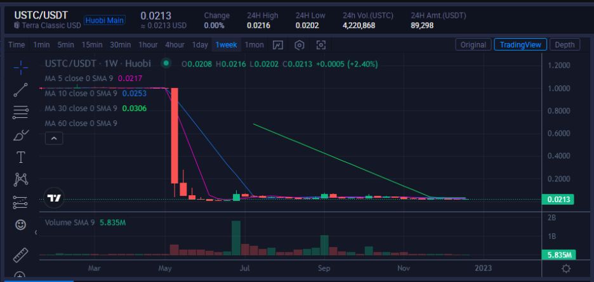Collapse the drawing toolbar side arrow

(36, 232)
